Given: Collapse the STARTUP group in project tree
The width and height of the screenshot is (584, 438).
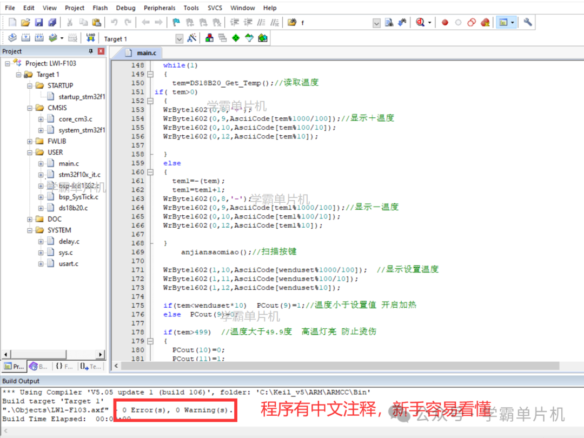Looking at the screenshot, I should click(x=29, y=85).
